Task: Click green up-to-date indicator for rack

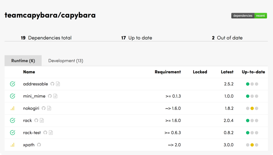Action: (x=248, y=120)
